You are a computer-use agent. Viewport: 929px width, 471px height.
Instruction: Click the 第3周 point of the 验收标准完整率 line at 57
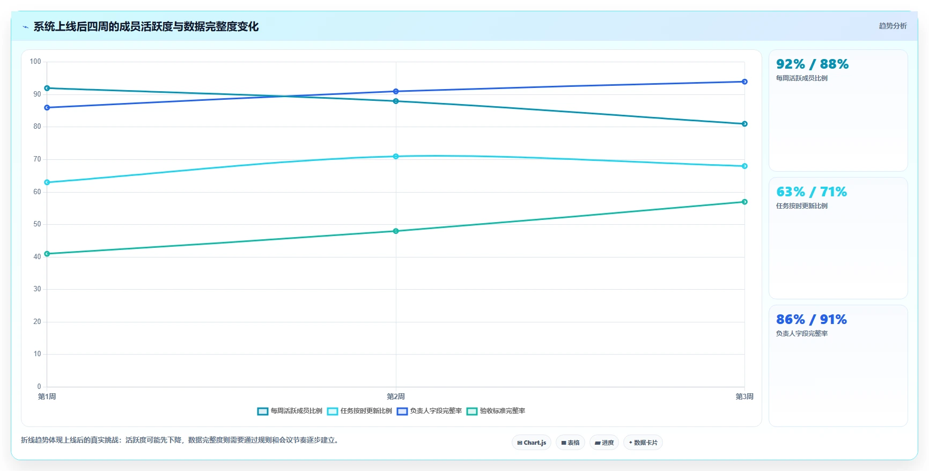pyautogui.click(x=744, y=202)
